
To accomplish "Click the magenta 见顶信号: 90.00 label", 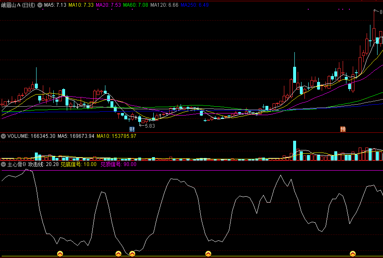I will tap(118, 164).
